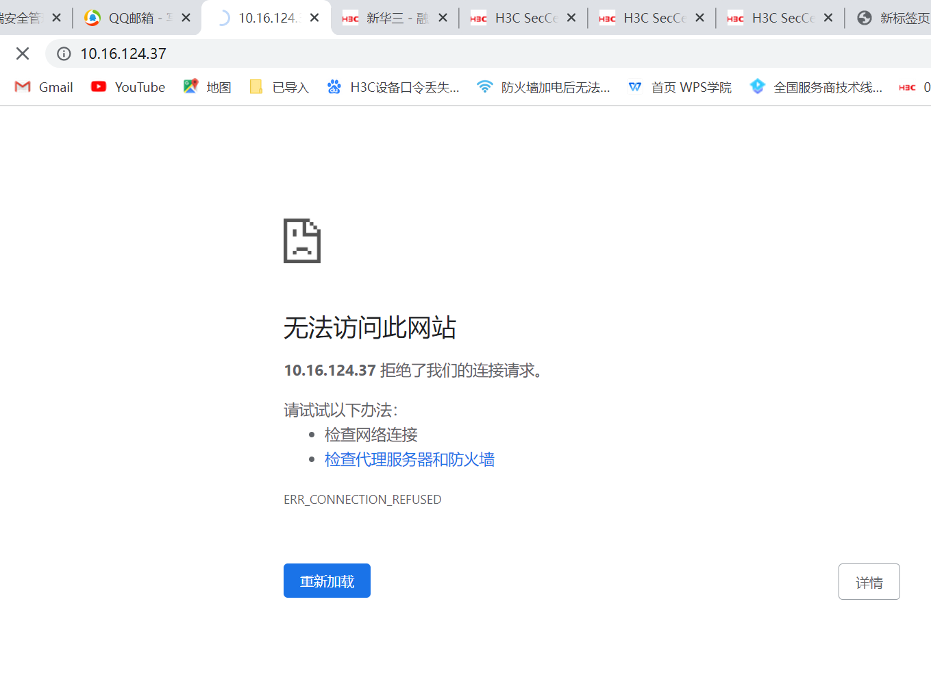
Task: View site information icon beside 10.16.124.37
Action: click(x=64, y=53)
